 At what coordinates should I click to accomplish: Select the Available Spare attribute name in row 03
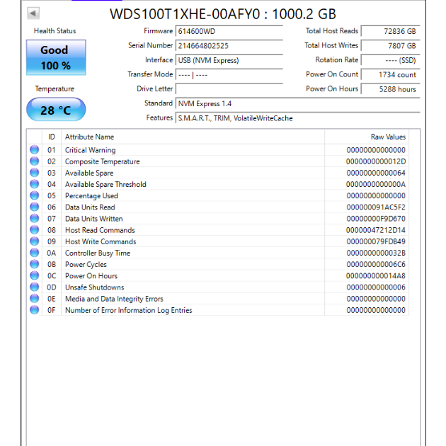tap(89, 173)
